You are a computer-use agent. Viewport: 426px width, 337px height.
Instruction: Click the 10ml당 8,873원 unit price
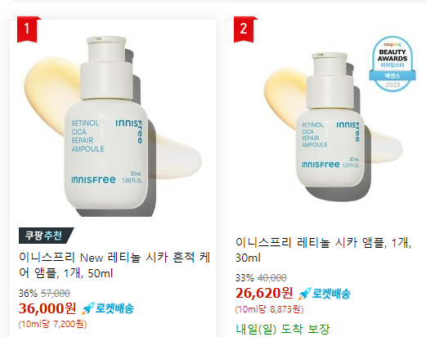point(269,309)
